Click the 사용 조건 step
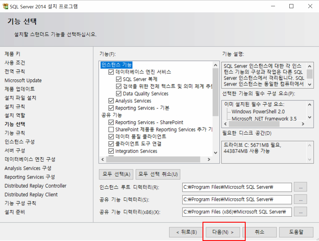The image size is (319, 241). pyautogui.click(x=15, y=63)
